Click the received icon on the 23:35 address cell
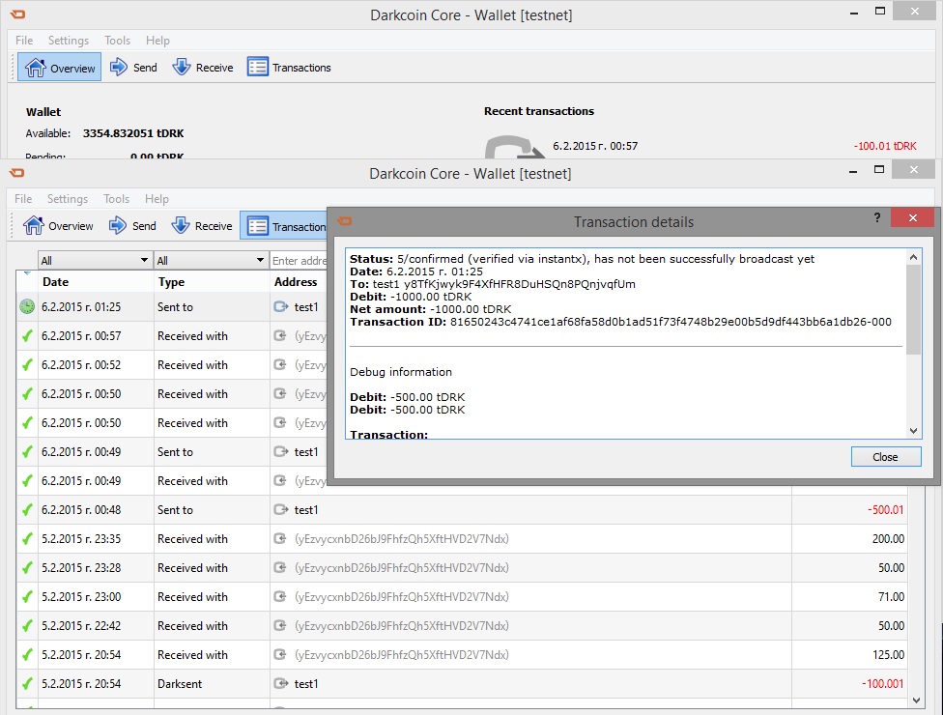 (280, 539)
